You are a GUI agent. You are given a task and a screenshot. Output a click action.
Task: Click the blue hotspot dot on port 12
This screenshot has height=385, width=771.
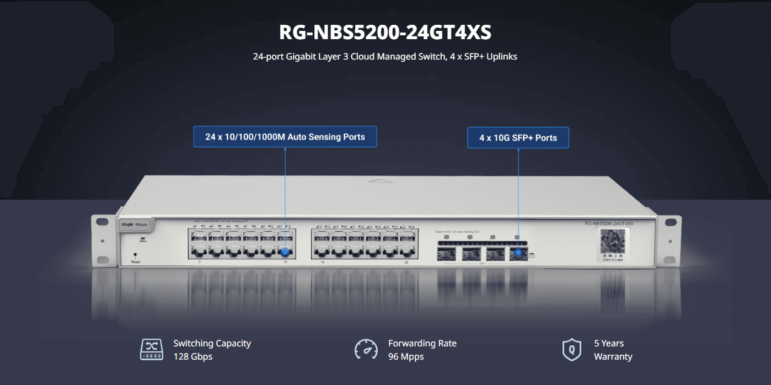[x=285, y=253]
